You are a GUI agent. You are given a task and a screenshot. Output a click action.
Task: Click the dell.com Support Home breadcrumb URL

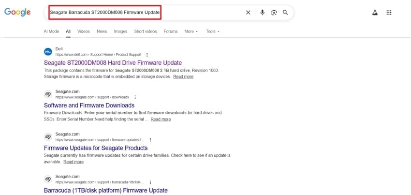[98, 55]
